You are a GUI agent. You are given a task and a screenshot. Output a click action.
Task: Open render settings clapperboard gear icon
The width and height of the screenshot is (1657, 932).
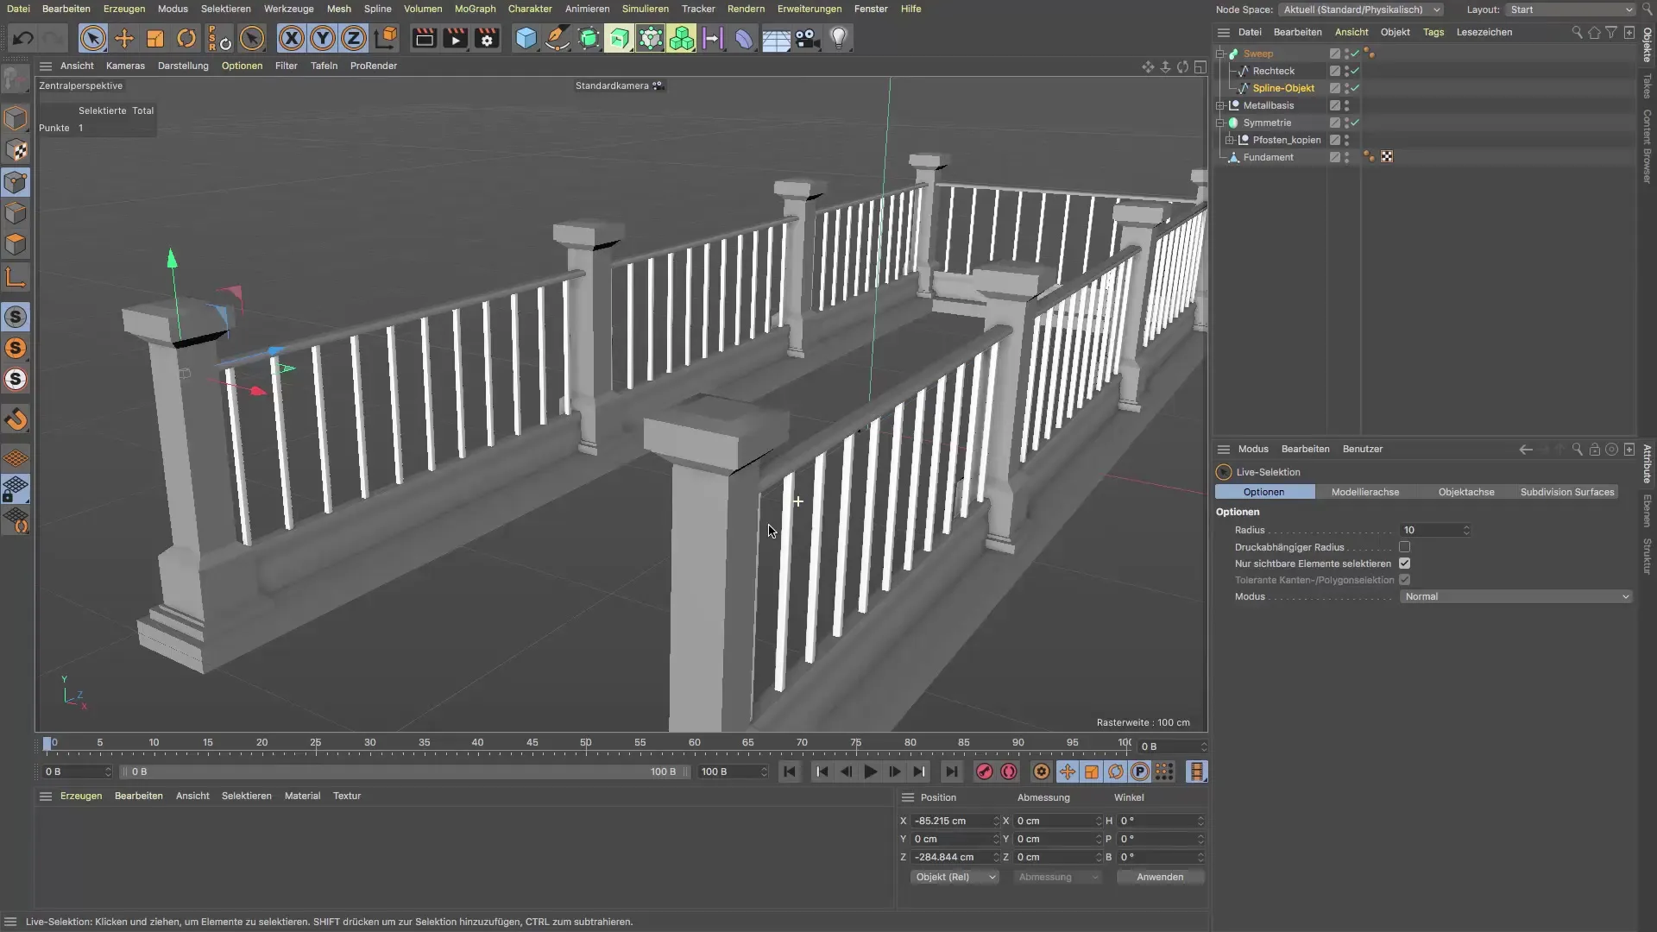click(487, 39)
